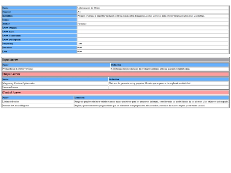Click the 'Author' row label

click(6, 24)
